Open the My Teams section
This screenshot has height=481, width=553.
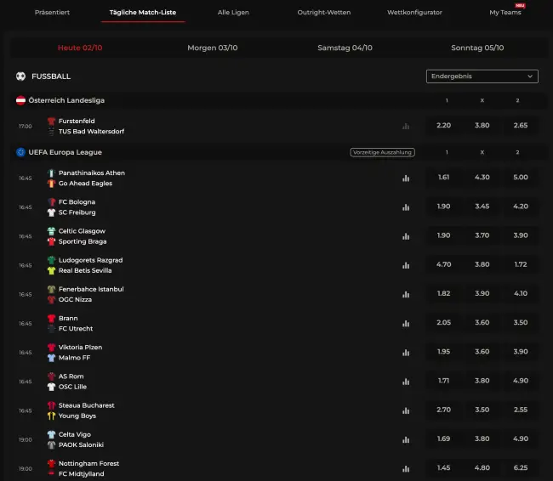click(x=505, y=13)
